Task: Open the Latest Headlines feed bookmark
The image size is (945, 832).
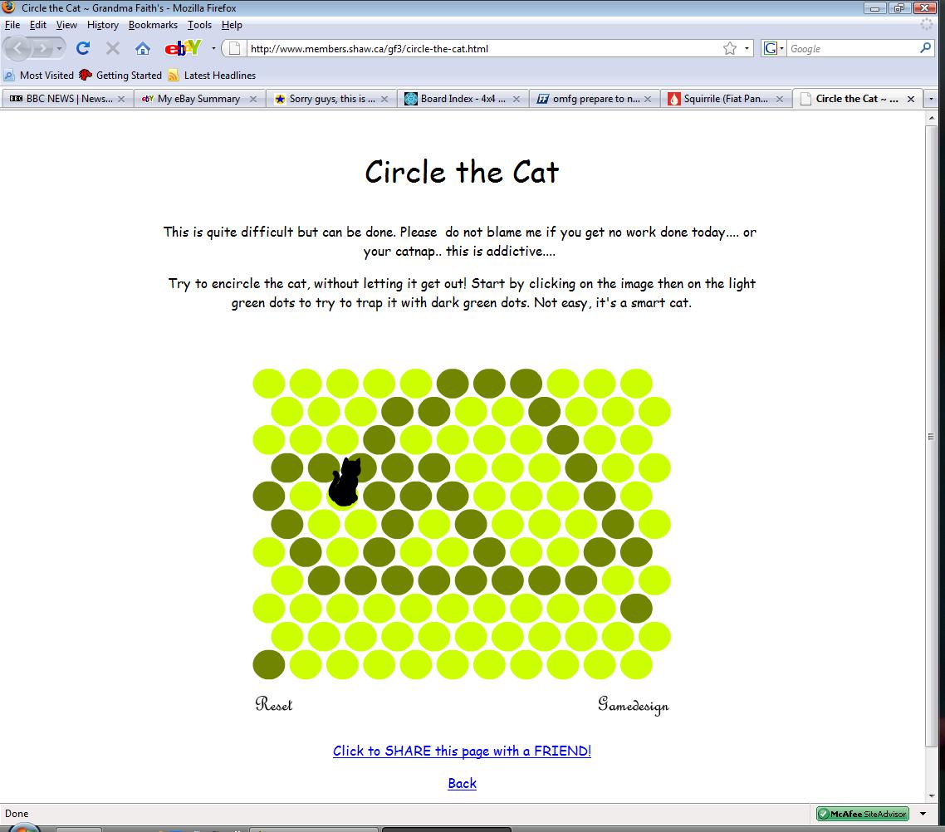Action: point(219,75)
